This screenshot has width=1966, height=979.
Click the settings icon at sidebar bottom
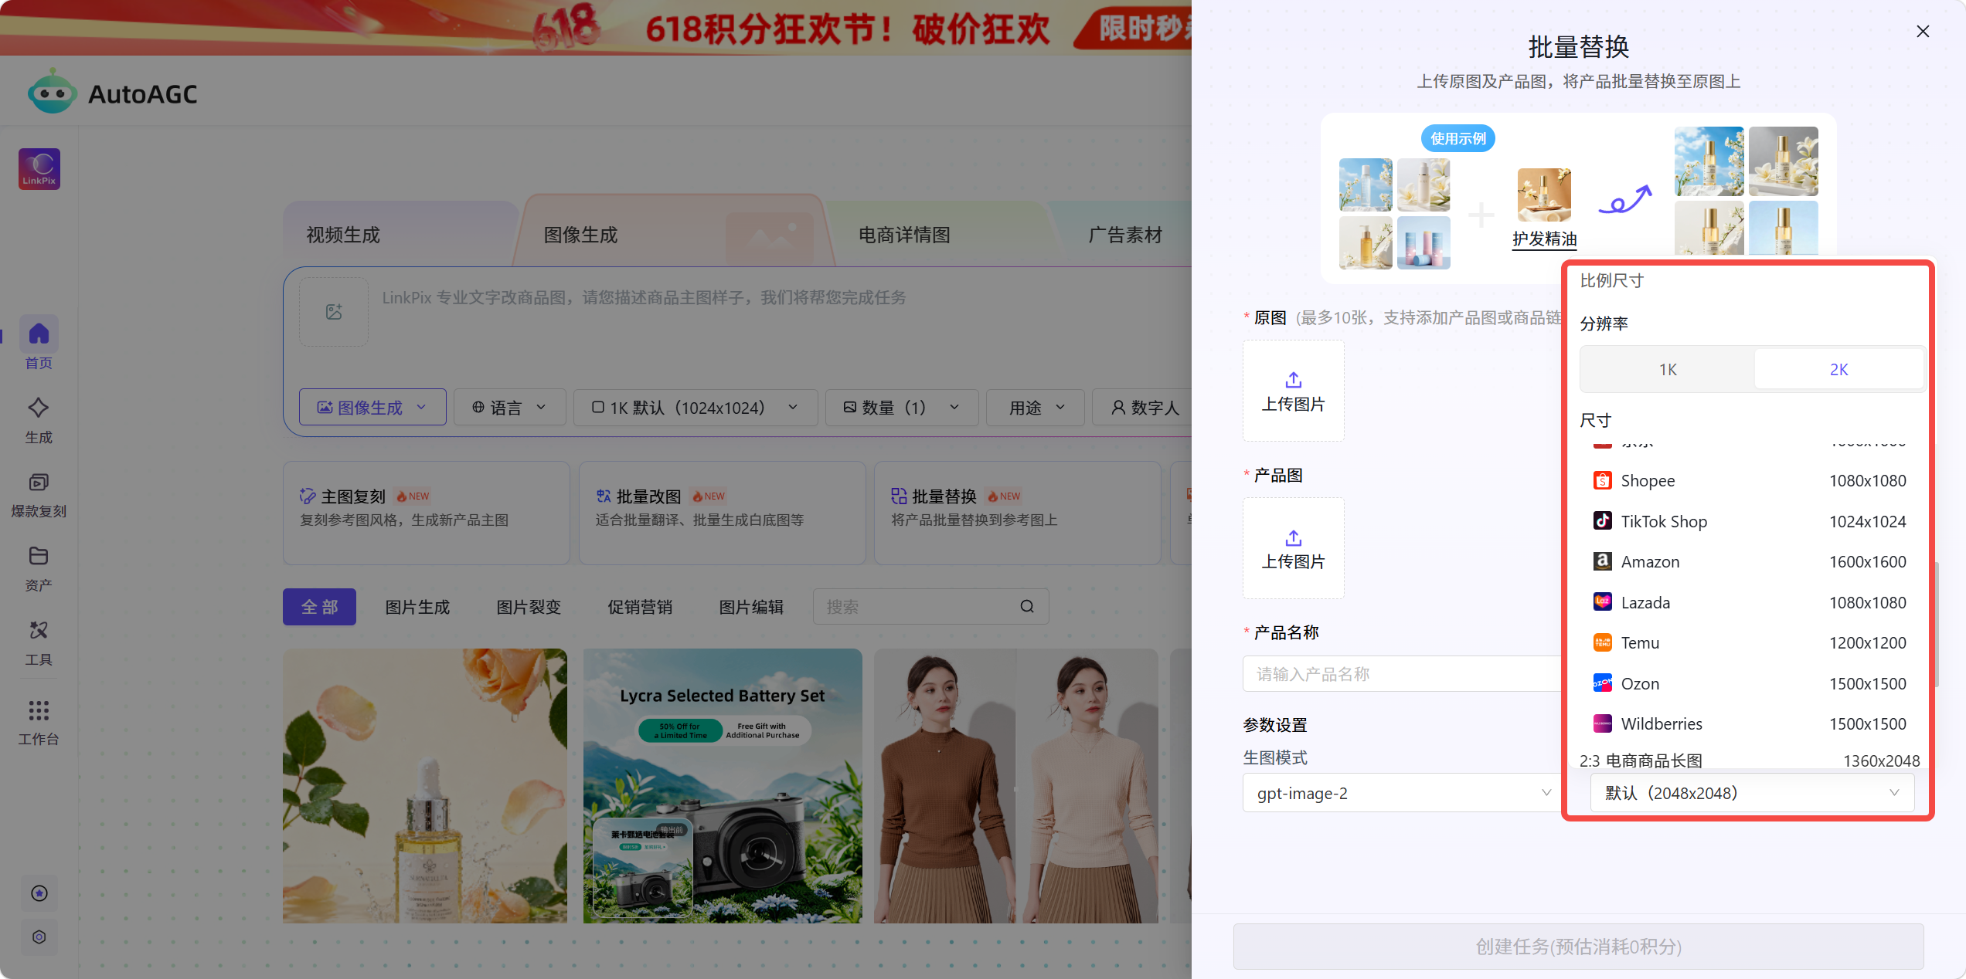pyautogui.click(x=39, y=937)
